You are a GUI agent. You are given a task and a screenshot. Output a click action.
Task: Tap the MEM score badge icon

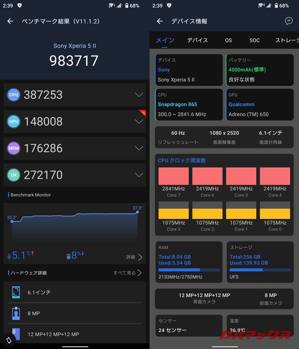coord(13,148)
